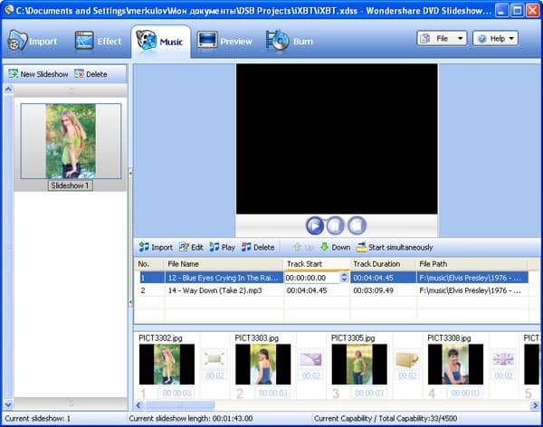The width and height of the screenshot is (543, 427).
Task: Adjust Track Start spinner arrows
Action: pos(344,278)
